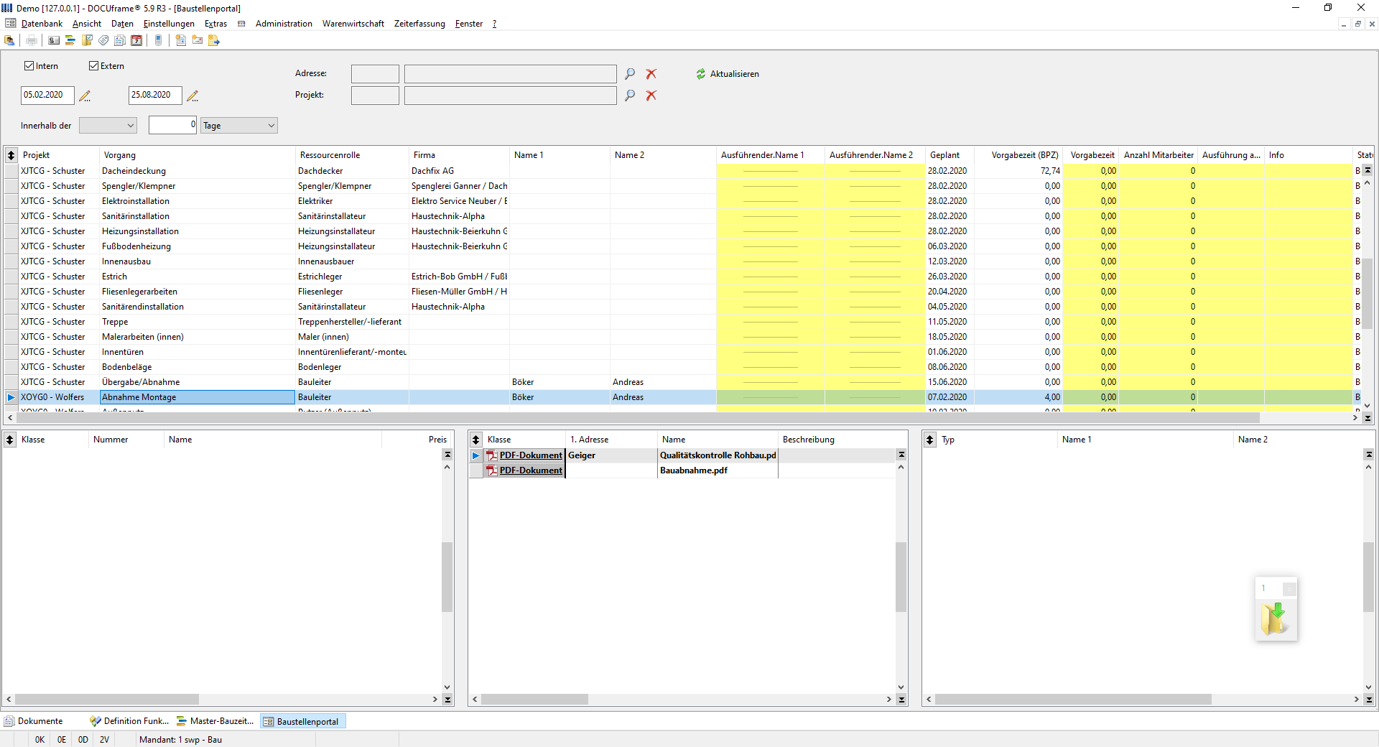Image resolution: width=1379 pixels, height=747 pixels.
Task: Open the Zeiterfassung menu
Action: pos(419,24)
